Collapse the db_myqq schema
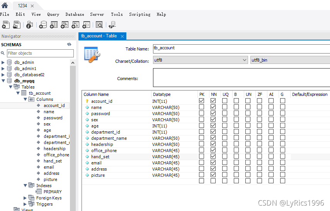The width and height of the screenshot is (330, 211). click(3, 80)
